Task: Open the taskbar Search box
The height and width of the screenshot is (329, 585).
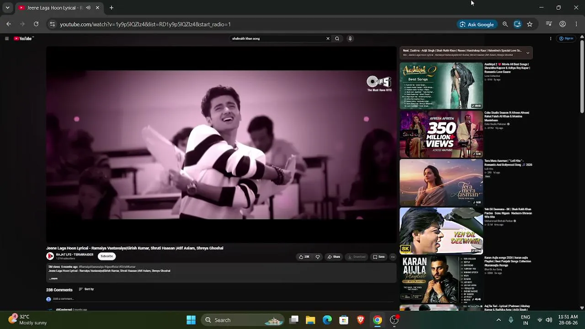Action: pyautogui.click(x=243, y=320)
